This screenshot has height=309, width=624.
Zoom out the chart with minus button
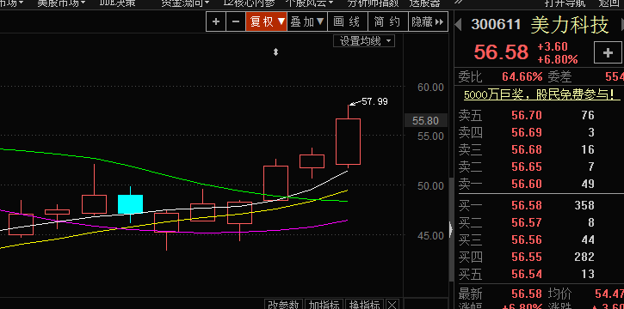click(236, 21)
